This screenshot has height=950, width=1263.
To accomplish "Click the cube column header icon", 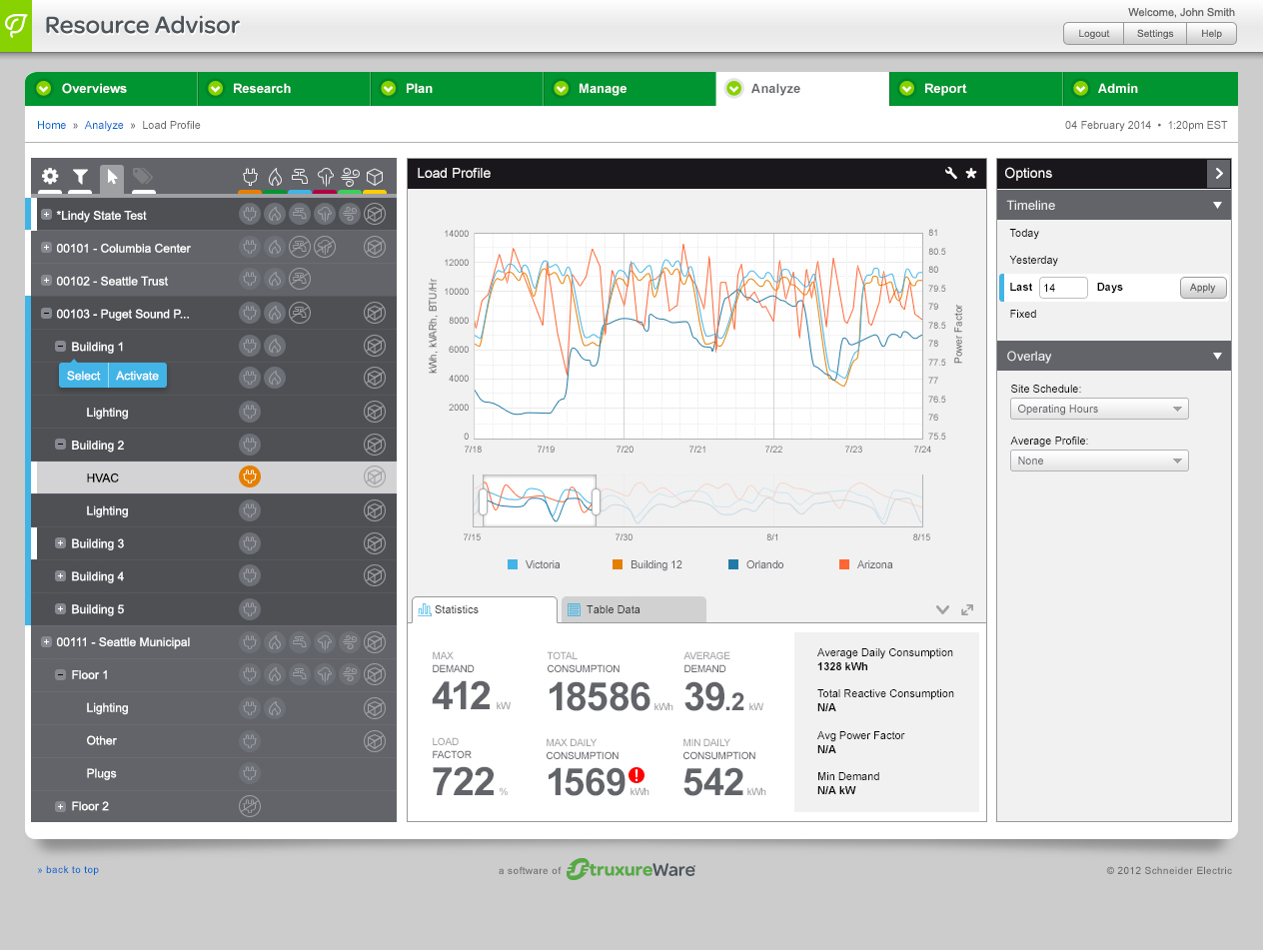I will [375, 177].
